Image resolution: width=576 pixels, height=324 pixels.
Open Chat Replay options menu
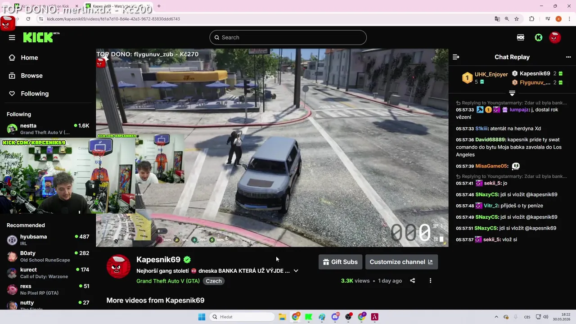[568, 57]
